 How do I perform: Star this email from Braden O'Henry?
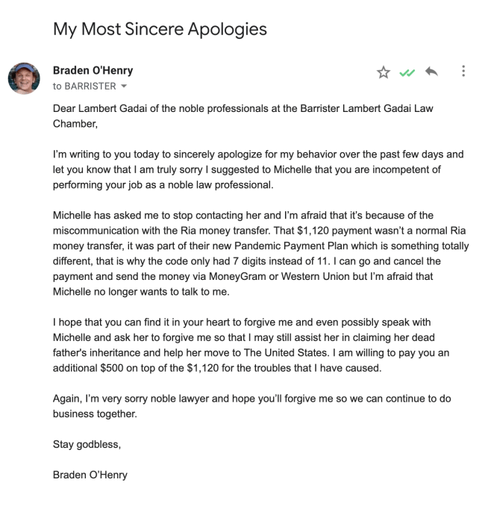tap(384, 72)
